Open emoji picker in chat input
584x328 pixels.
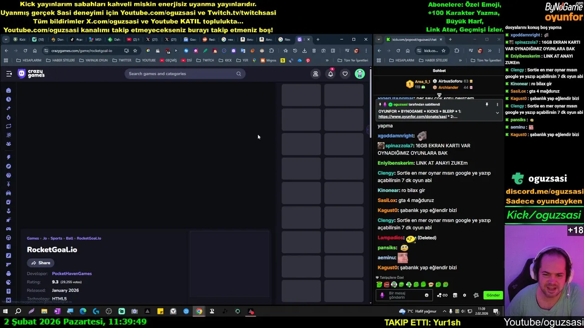click(427, 295)
